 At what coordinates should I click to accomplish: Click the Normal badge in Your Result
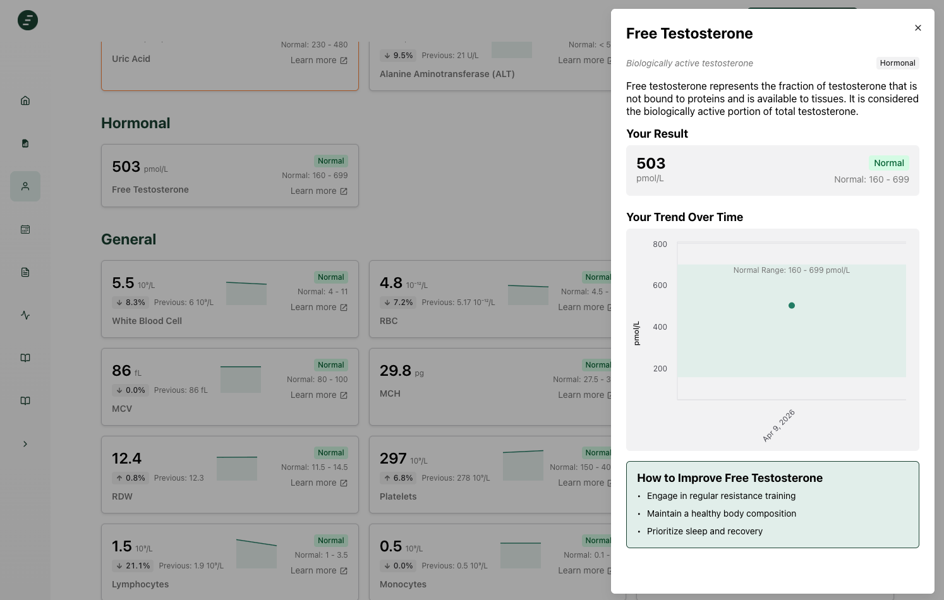click(888, 163)
